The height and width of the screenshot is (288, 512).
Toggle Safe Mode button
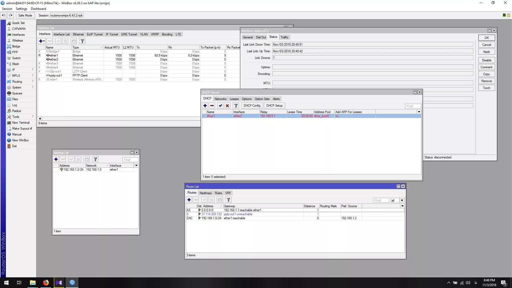tap(25, 15)
